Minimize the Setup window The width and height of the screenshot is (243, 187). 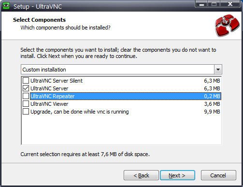(x=201, y=4)
